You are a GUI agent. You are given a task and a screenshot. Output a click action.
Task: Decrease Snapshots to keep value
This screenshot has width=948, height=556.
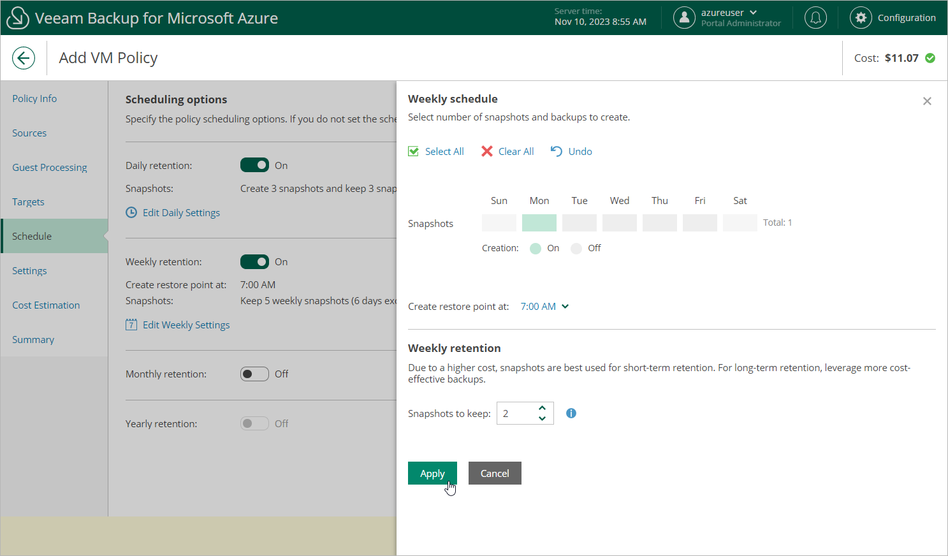point(542,418)
